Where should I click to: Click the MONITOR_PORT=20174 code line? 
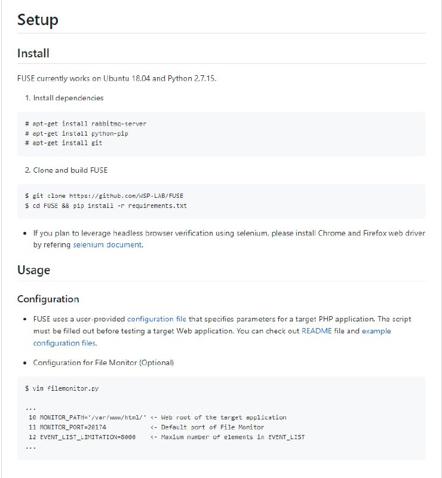[x=67, y=427]
